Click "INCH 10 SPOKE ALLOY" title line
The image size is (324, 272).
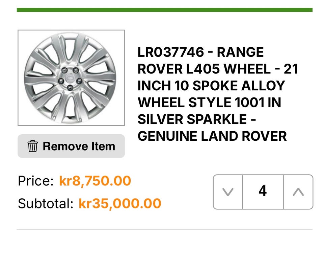pos(211,86)
